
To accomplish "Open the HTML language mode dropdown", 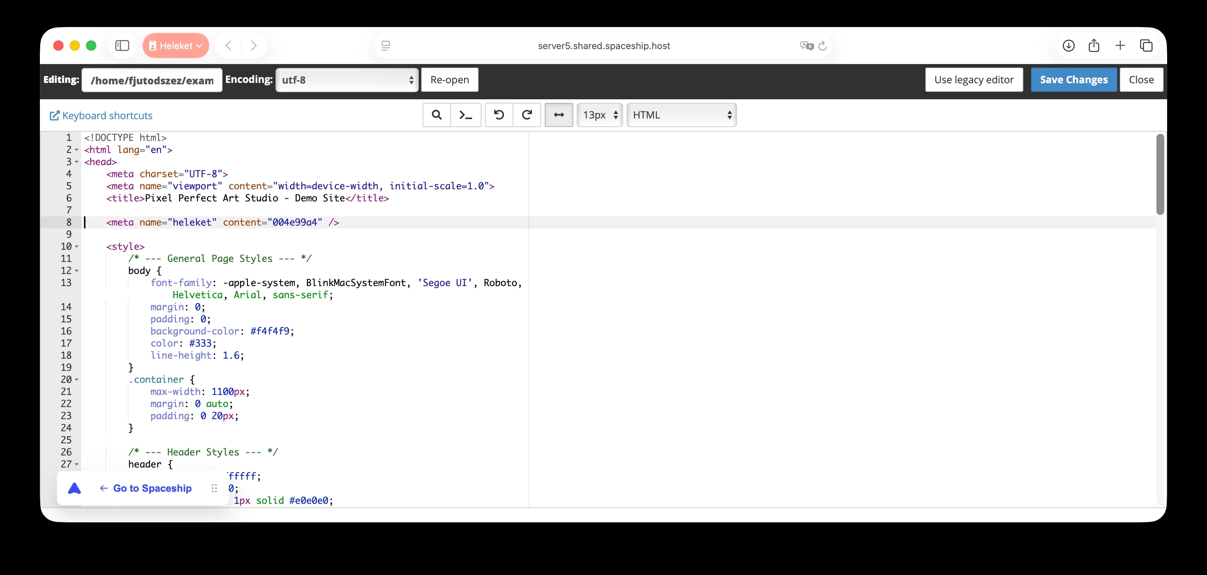I will [x=681, y=115].
